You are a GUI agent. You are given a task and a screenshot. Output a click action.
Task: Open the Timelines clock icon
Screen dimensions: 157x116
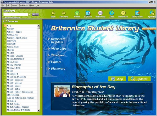click(123, 13)
